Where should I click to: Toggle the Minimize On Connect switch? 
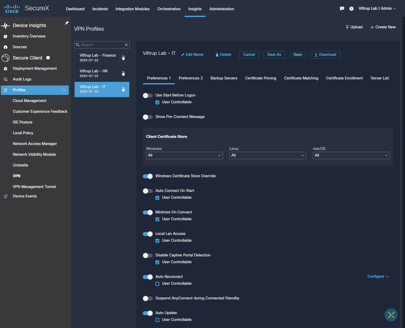pos(148,212)
